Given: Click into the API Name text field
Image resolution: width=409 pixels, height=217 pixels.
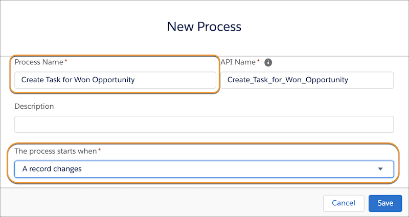Looking at the screenshot, I should click(307, 80).
